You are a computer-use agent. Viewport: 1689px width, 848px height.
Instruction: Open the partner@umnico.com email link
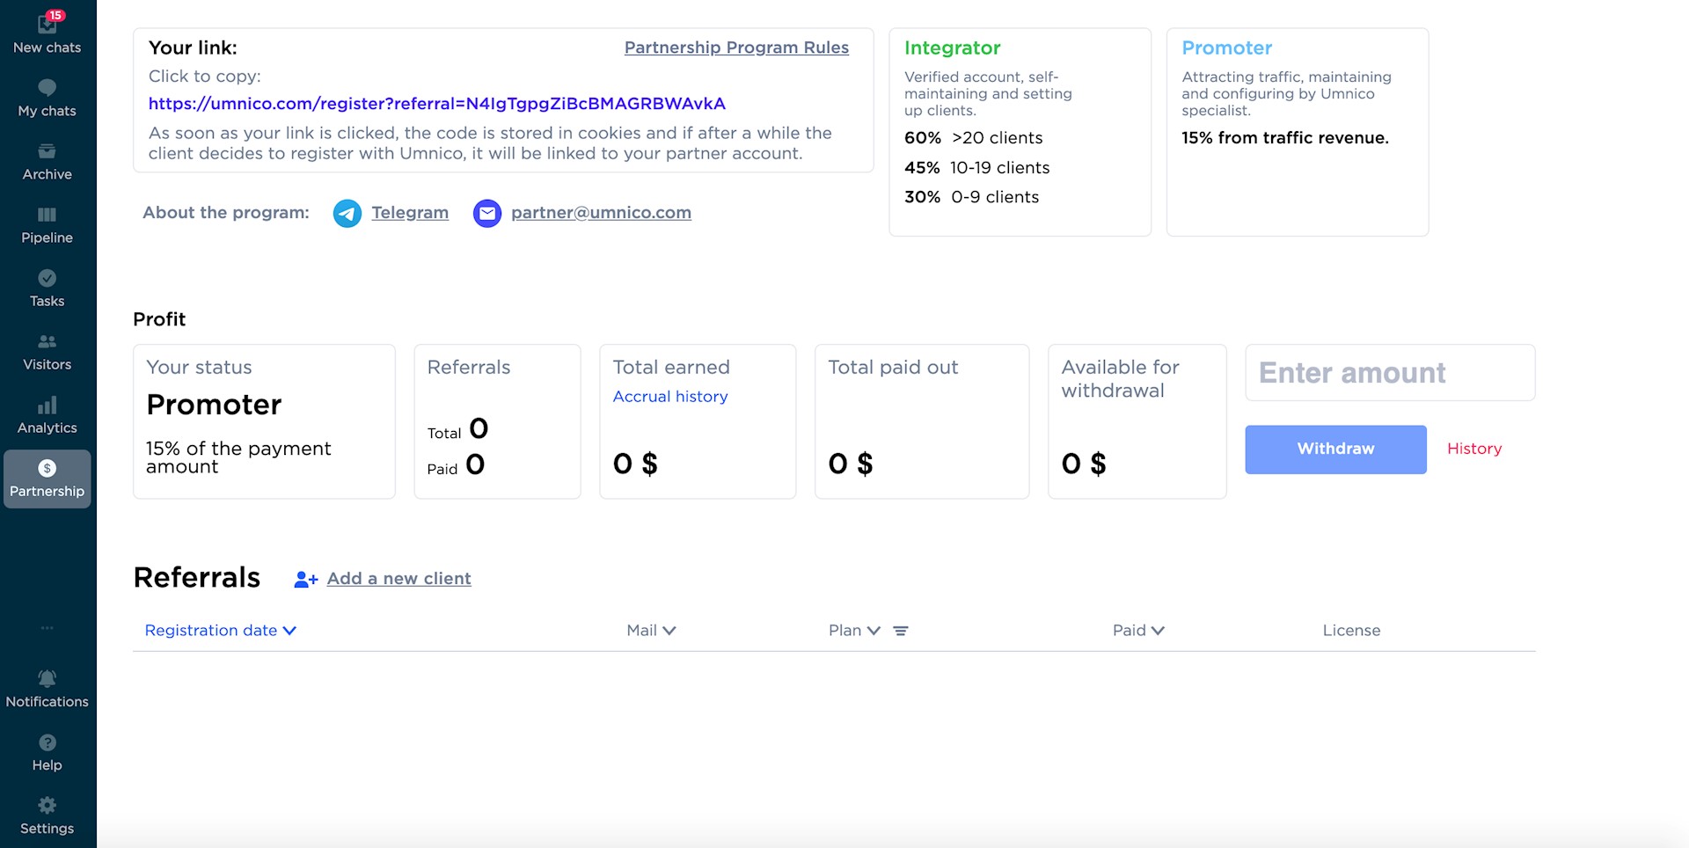click(x=601, y=213)
